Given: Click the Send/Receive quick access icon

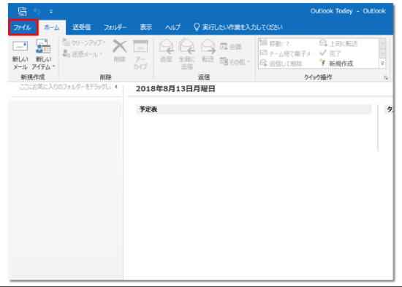Looking at the screenshot, I should (x=23, y=11).
